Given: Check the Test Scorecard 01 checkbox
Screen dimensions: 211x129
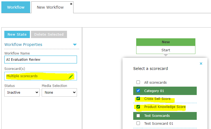Looking at the screenshot, I should click(x=138, y=123).
